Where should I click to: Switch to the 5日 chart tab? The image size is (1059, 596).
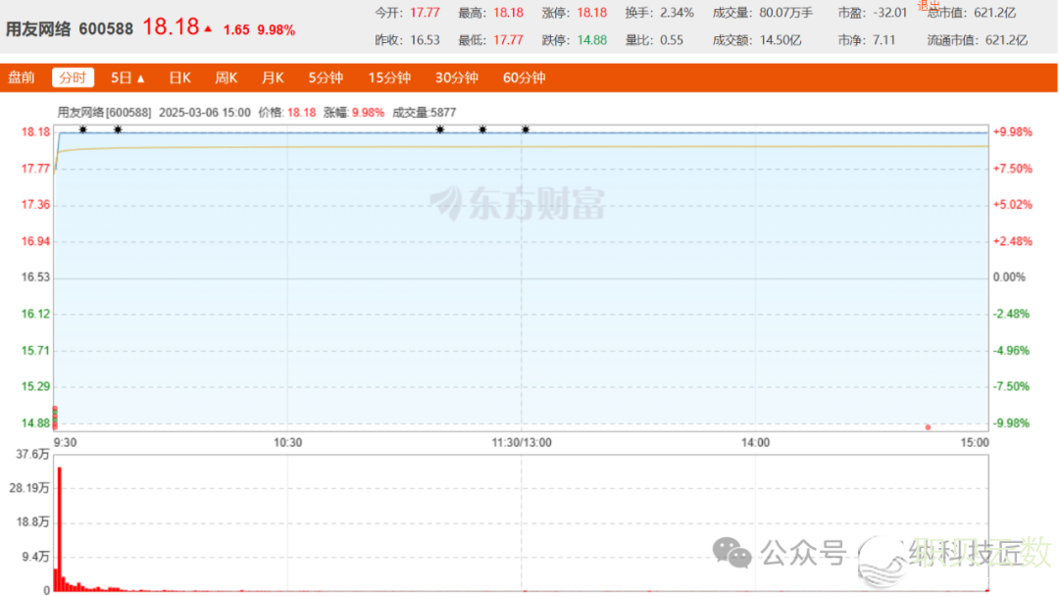(x=121, y=77)
